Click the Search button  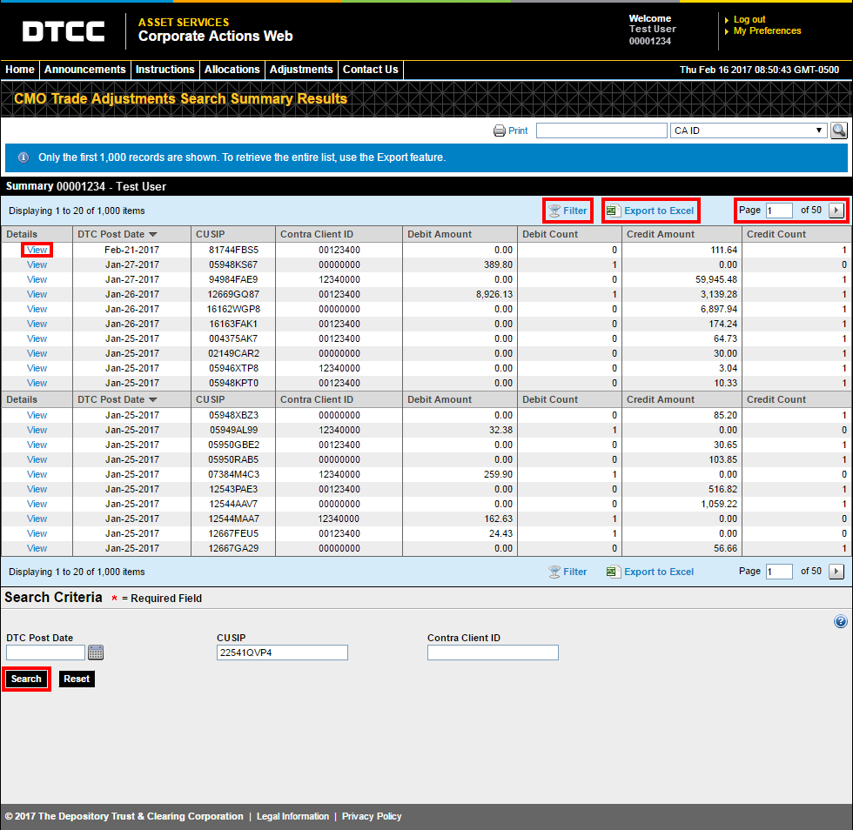(26, 679)
